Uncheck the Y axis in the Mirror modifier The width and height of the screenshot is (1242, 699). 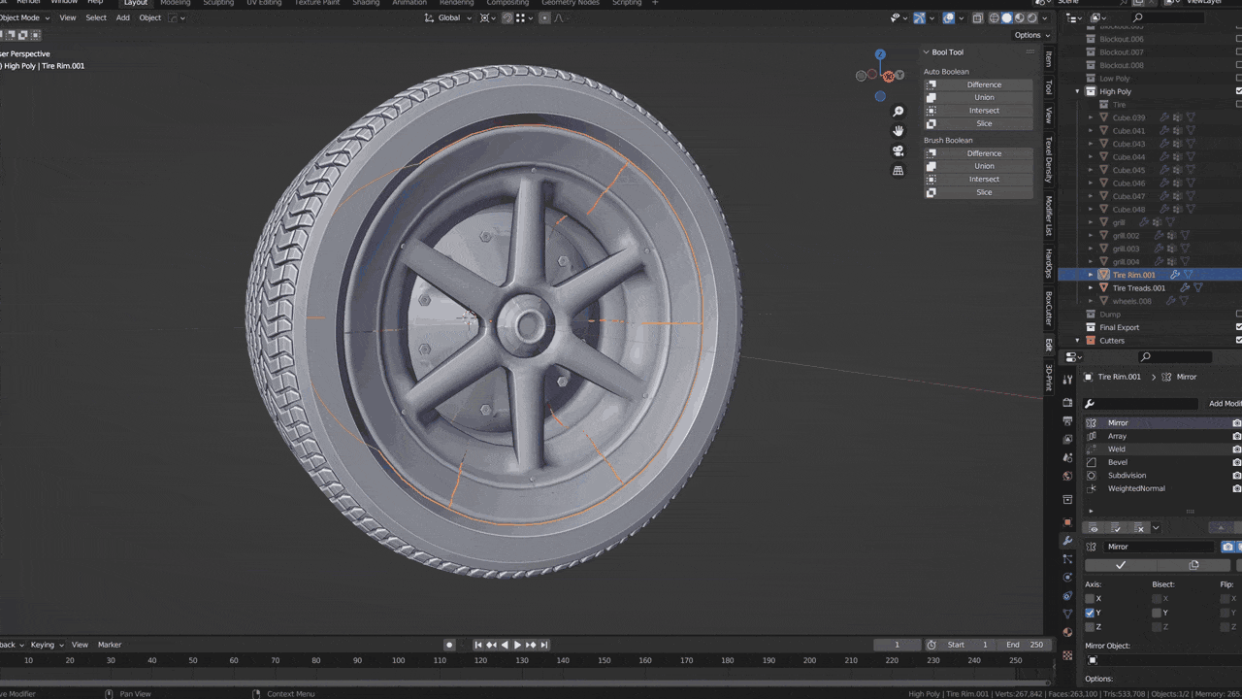point(1089,613)
